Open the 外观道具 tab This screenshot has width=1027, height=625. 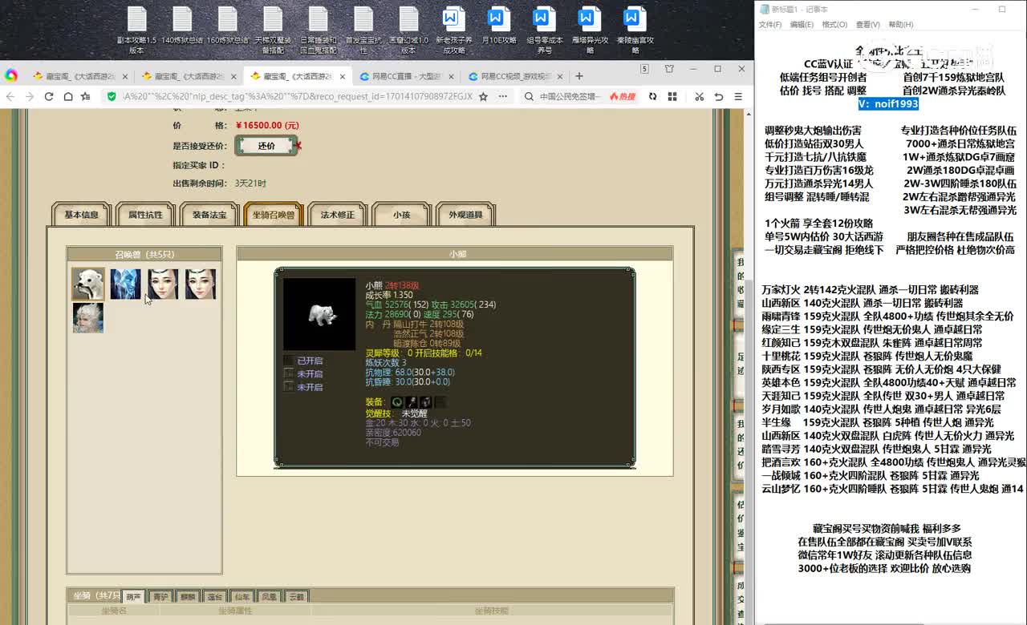point(465,215)
